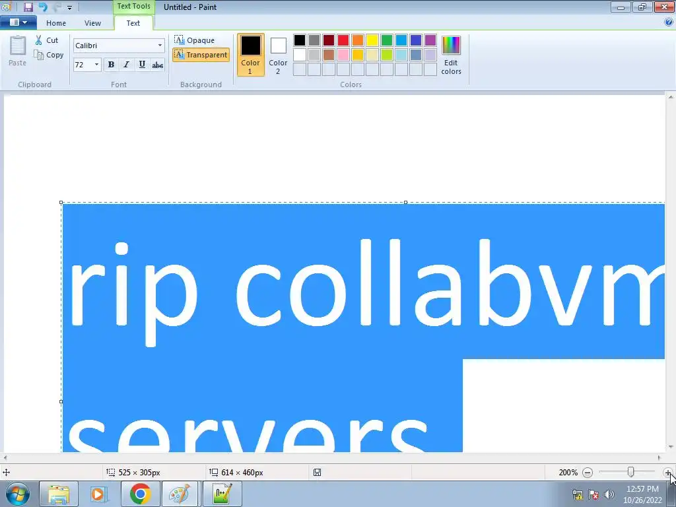Open the Paint file menu button

click(18, 22)
